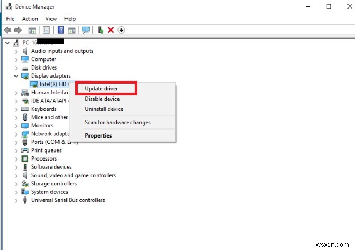Choose Disable device in context menu
This screenshot has width=355, height=250.
pyautogui.click(x=102, y=99)
